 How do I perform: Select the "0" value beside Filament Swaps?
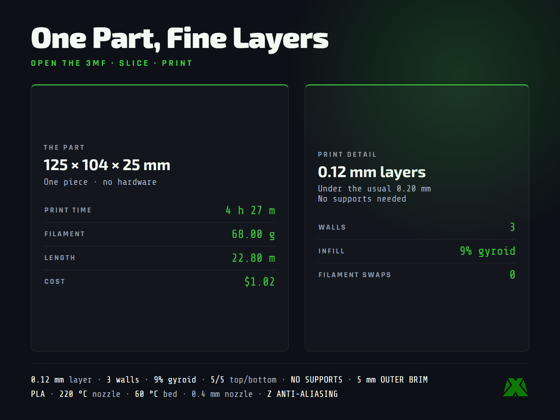512,275
